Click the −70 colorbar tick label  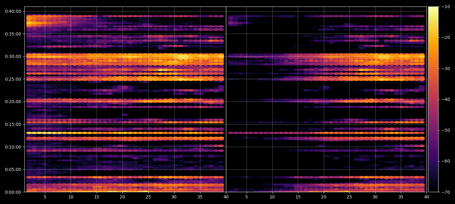coord(445,192)
